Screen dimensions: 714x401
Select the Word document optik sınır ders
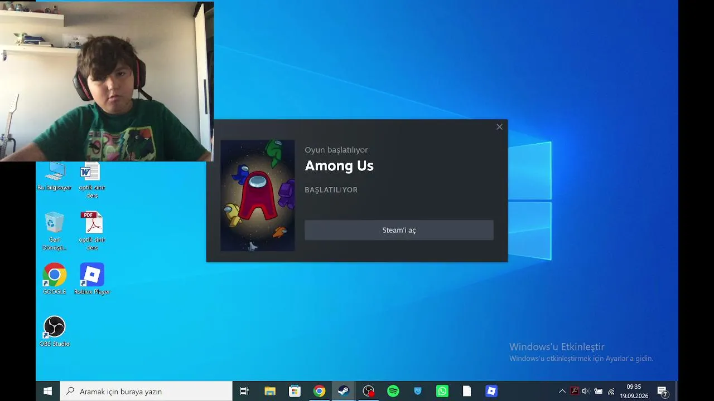coord(92,180)
